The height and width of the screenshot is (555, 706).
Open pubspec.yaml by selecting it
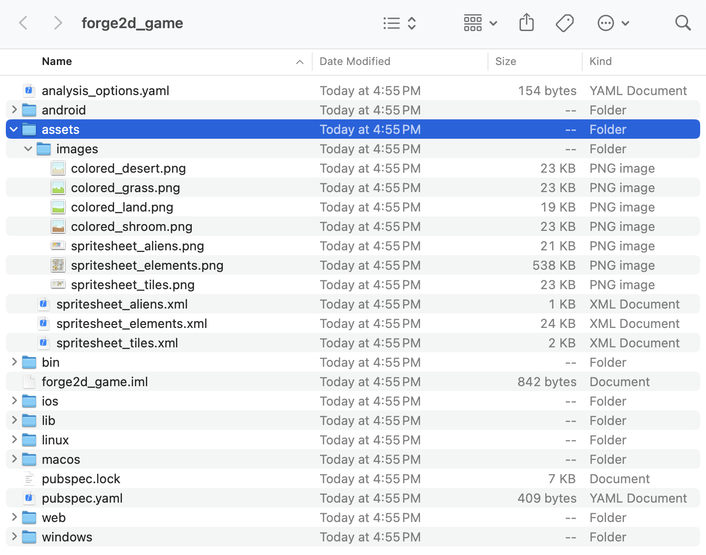pos(82,498)
